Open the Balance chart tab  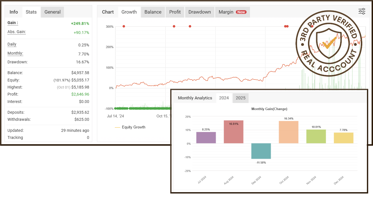[153, 12]
